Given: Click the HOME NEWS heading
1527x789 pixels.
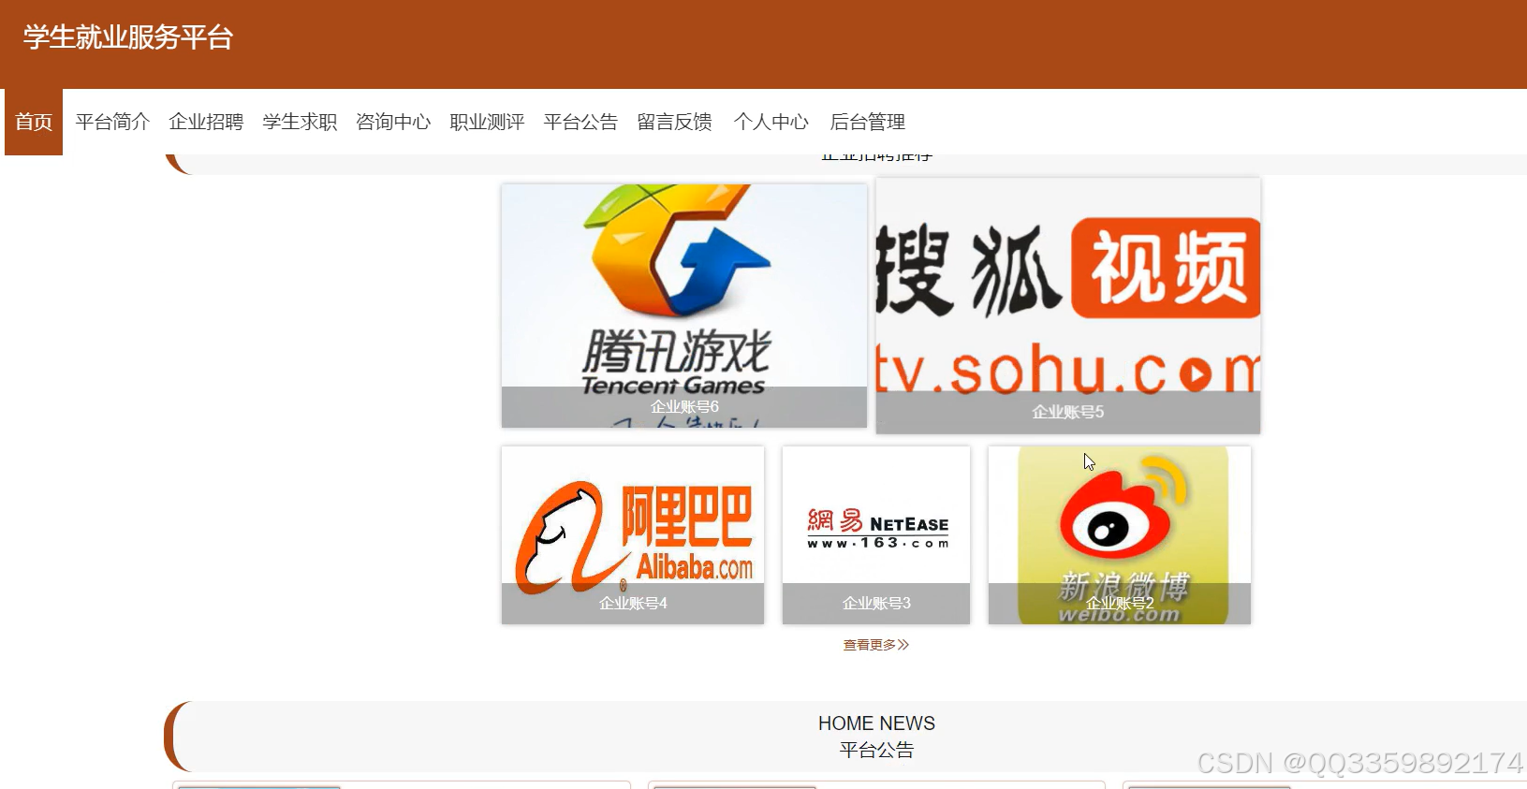Looking at the screenshot, I should [x=876, y=723].
